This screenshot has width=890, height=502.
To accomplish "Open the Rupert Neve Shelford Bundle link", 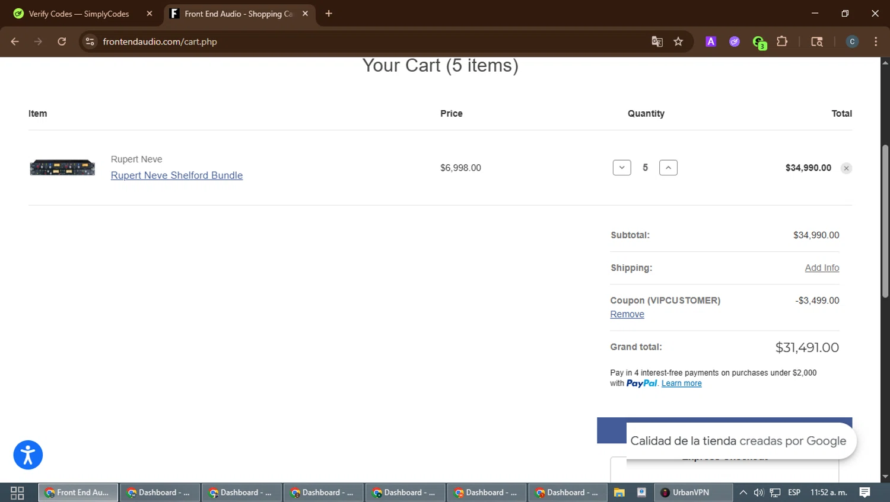I will [177, 175].
